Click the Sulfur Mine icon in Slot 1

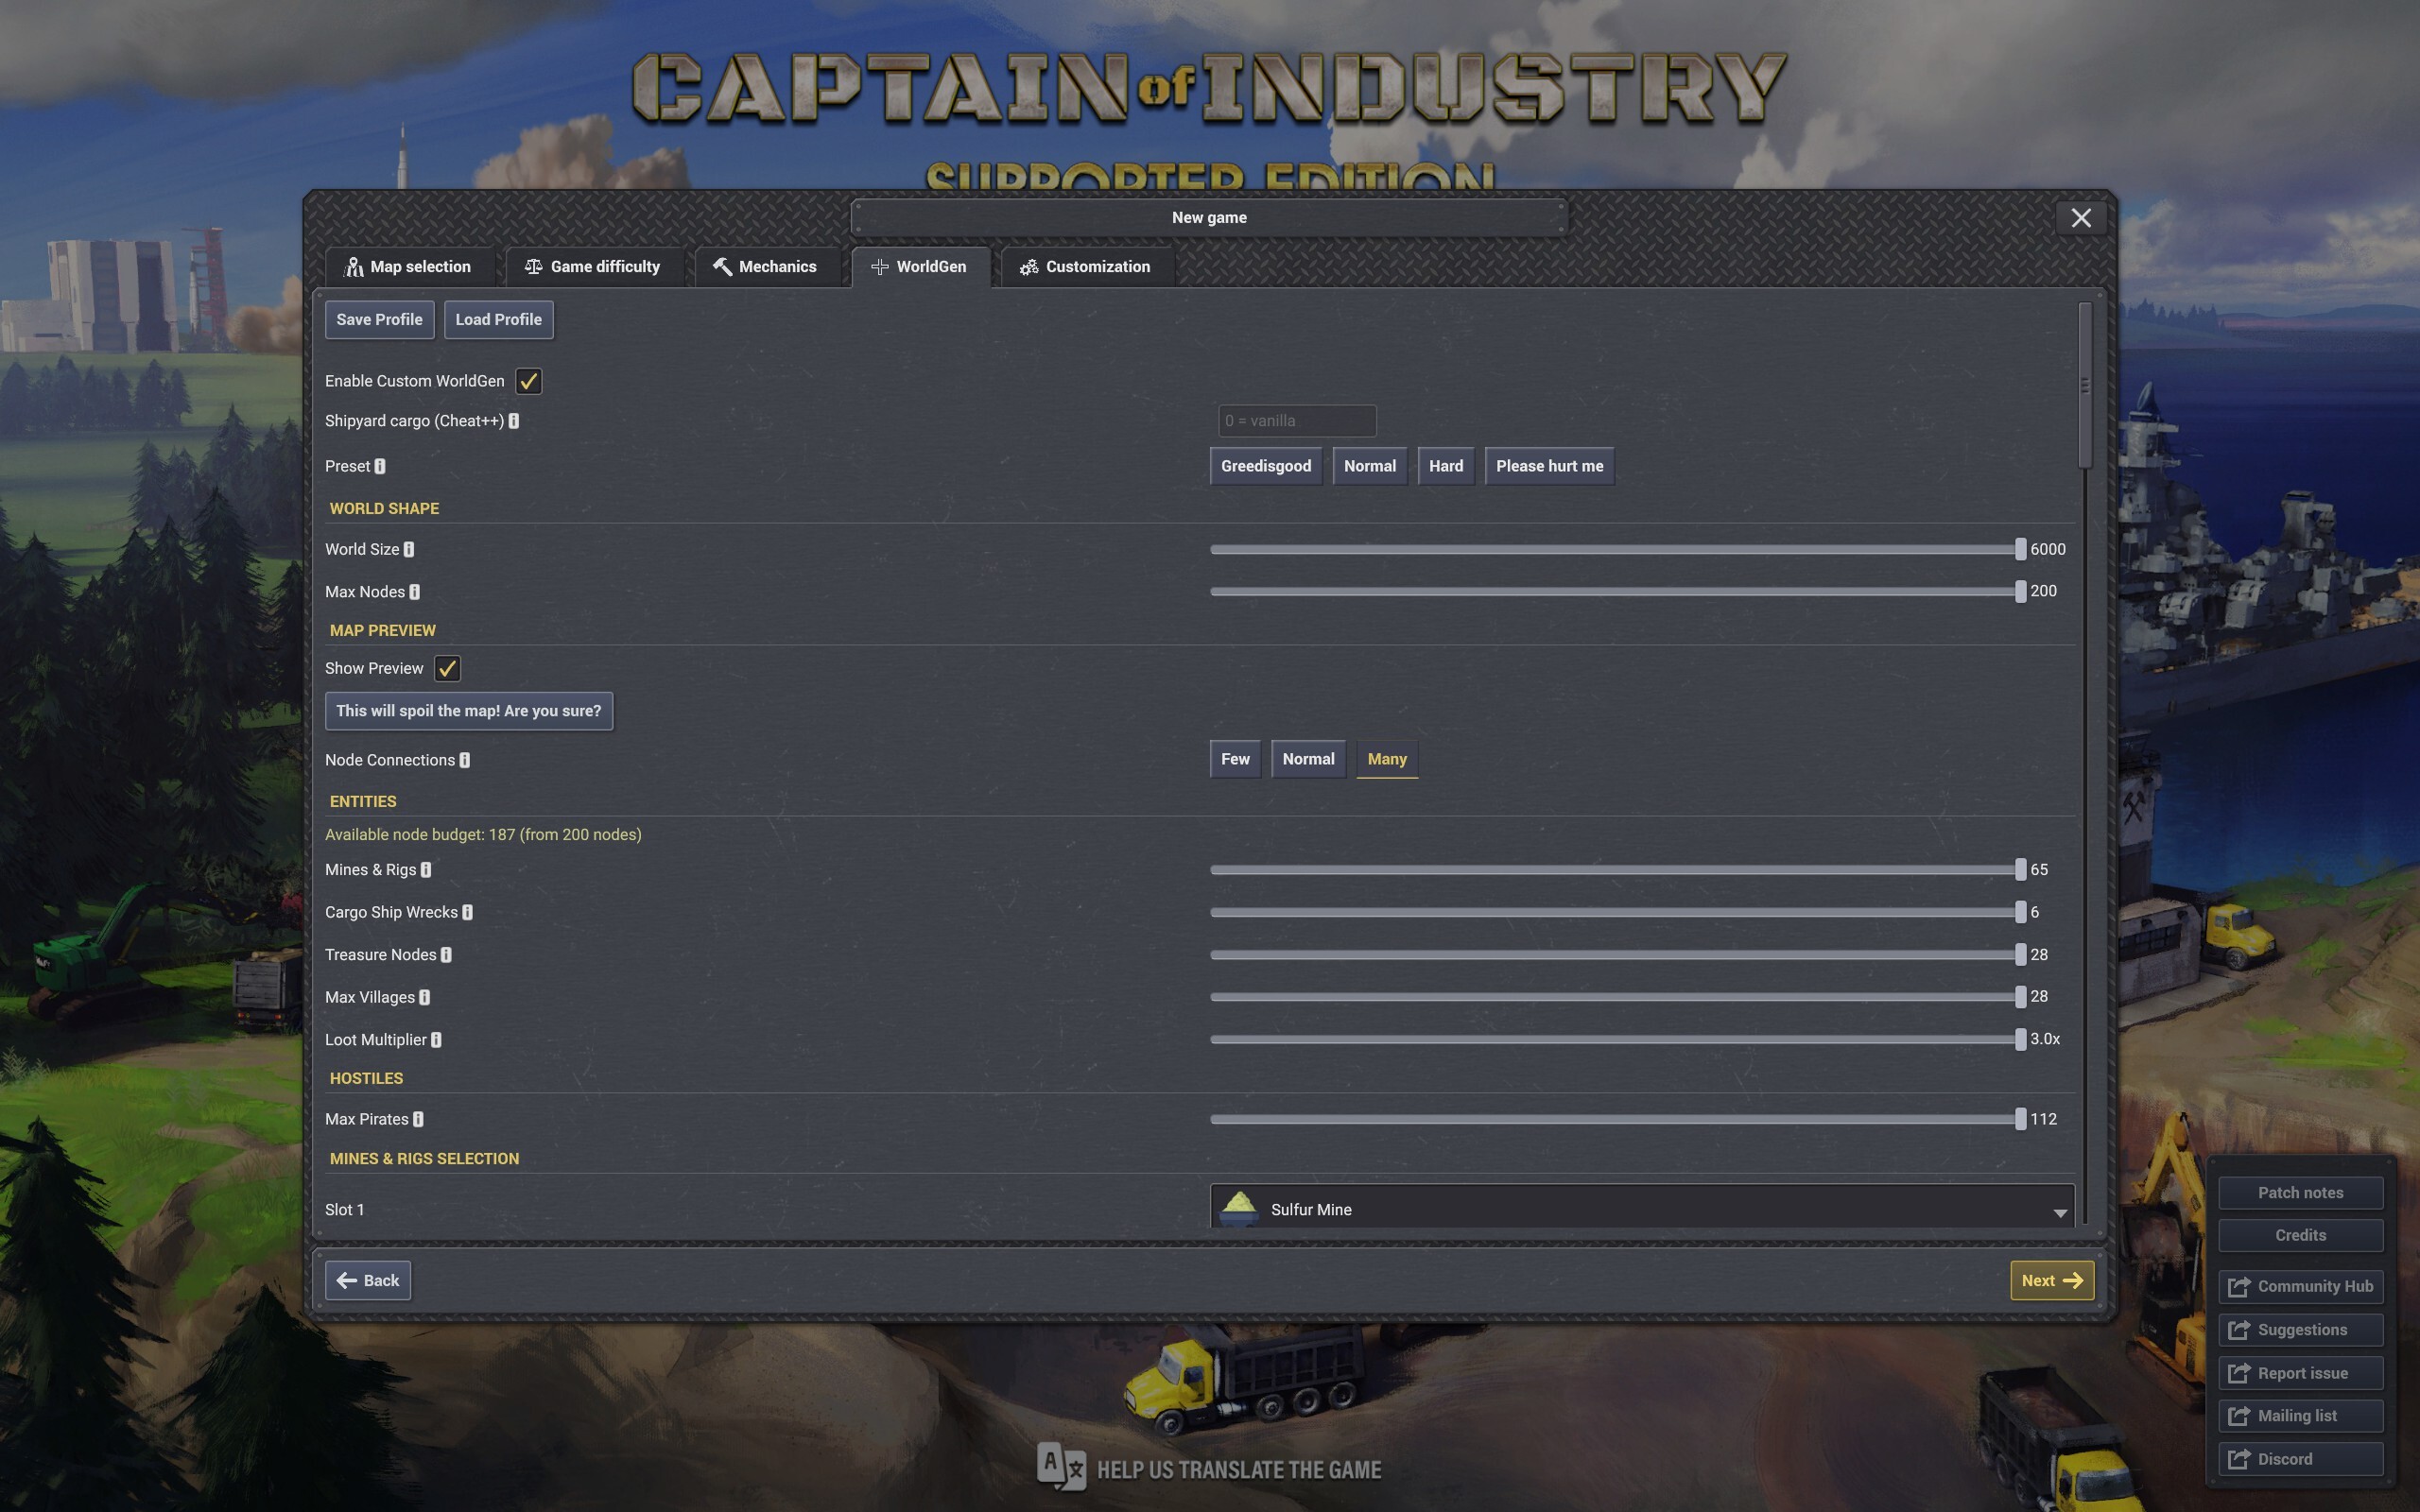coord(1240,1208)
